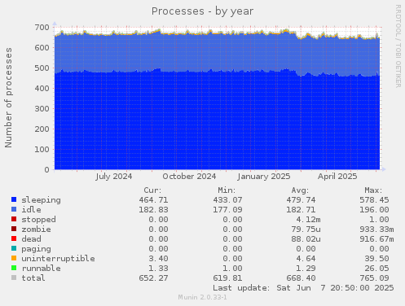
Task: Click the 'Cur:' column header
Action: pos(152,190)
